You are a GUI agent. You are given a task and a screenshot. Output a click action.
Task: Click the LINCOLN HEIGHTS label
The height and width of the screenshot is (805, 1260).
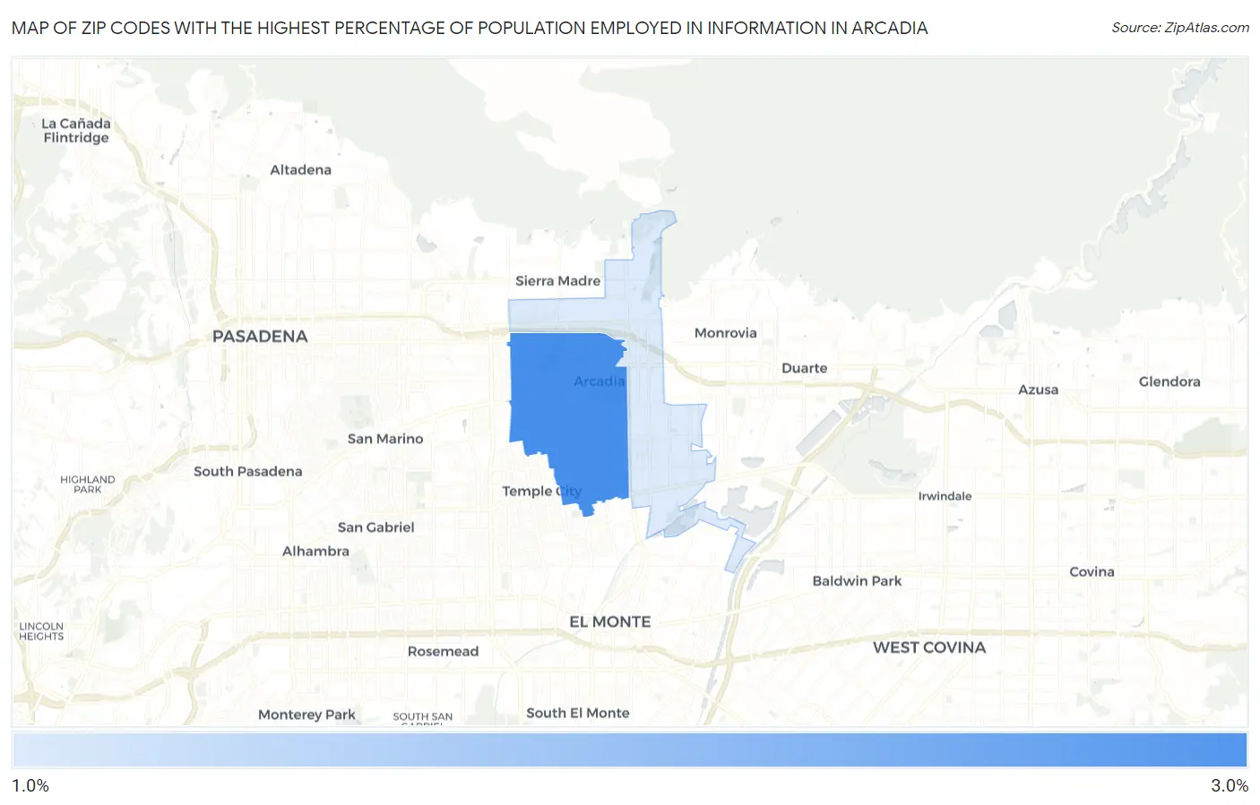41,631
